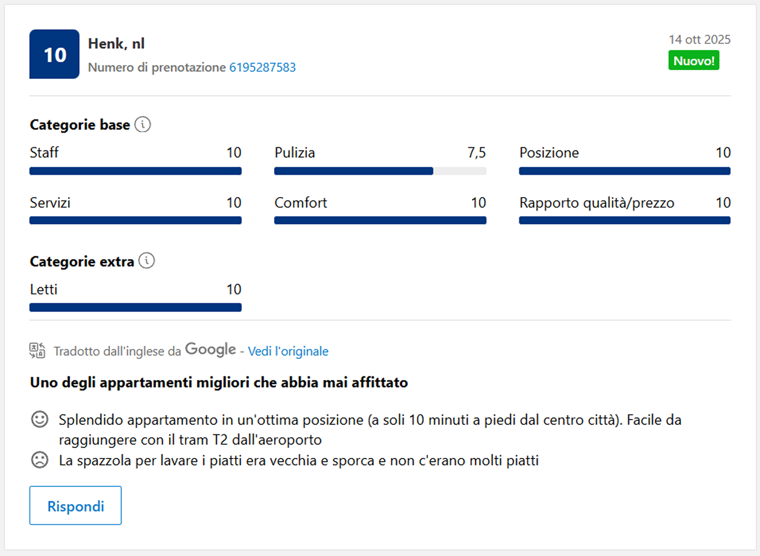
Task: Click the blue score badge showing 10
Action: pos(54,54)
